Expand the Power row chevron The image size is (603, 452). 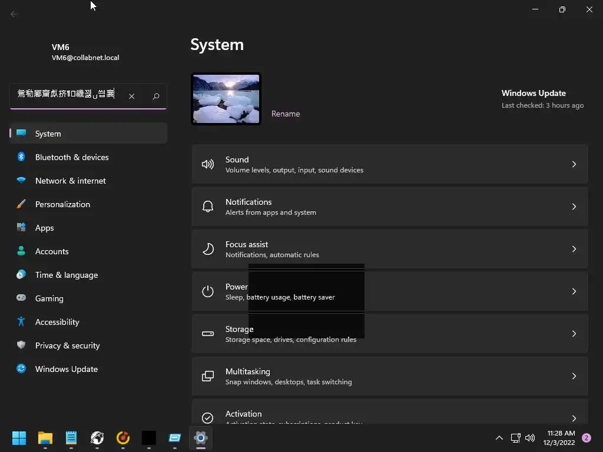574,291
